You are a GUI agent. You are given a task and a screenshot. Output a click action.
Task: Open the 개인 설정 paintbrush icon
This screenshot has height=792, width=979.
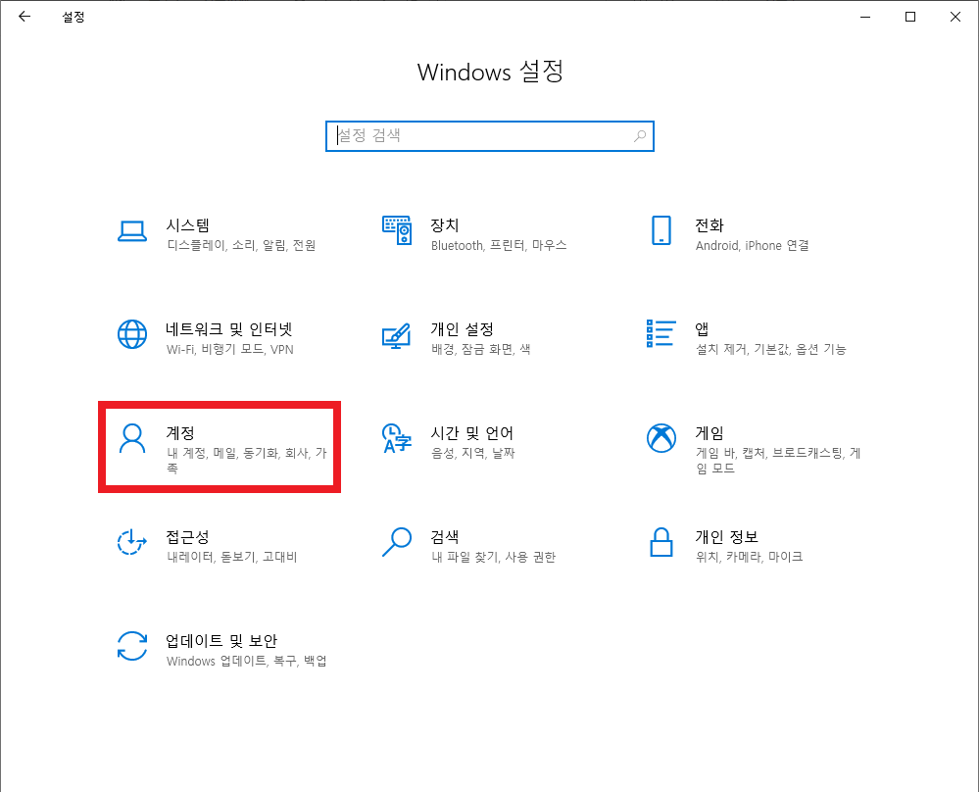point(397,336)
